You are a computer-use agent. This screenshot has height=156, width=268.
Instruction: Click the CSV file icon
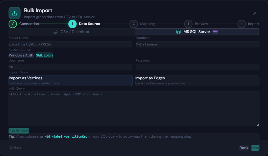tap(55, 32)
